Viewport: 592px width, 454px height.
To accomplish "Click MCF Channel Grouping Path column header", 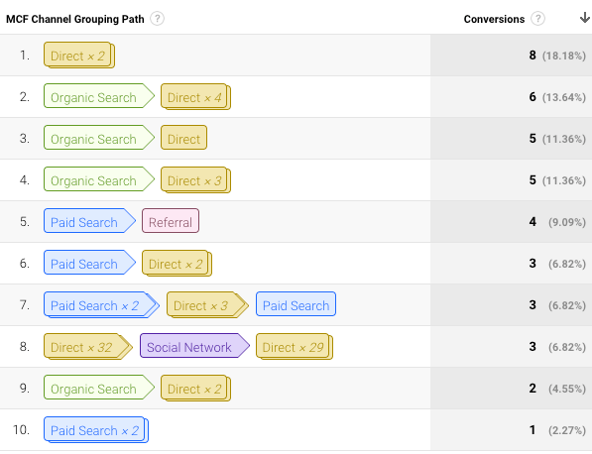I will pos(75,19).
